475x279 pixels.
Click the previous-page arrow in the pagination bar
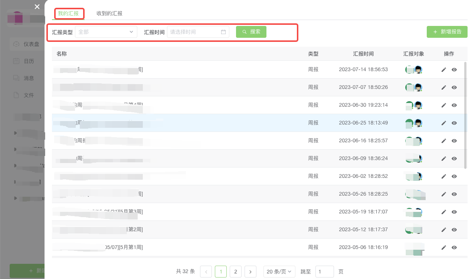206,272
